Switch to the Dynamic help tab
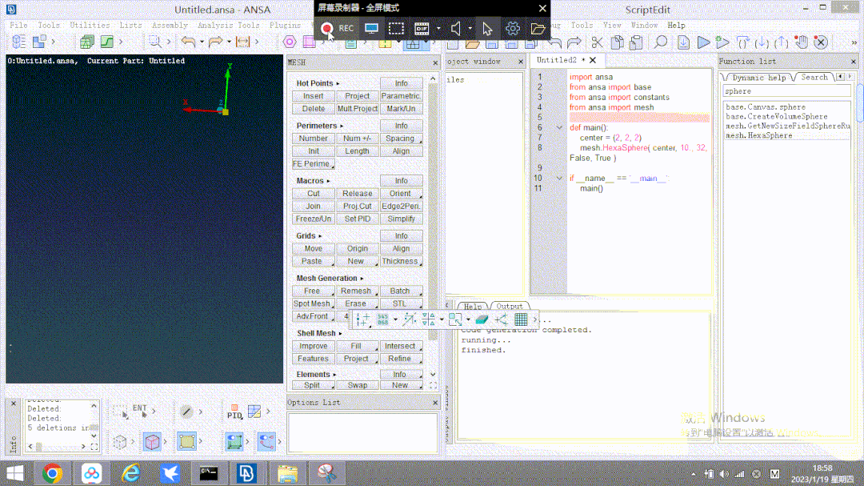The width and height of the screenshot is (864, 486). coord(758,78)
